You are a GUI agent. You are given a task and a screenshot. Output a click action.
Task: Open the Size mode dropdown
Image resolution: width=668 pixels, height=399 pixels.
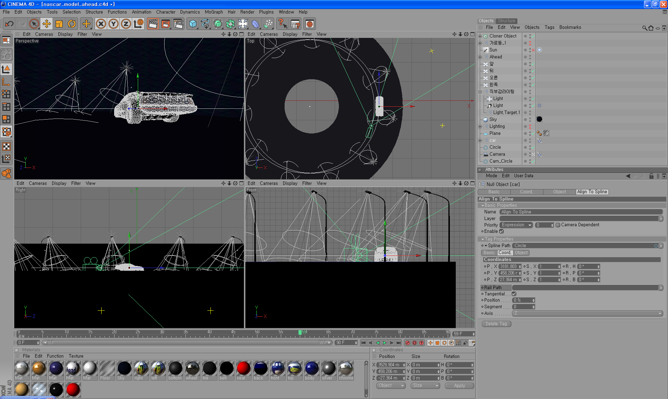coord(425,386)
